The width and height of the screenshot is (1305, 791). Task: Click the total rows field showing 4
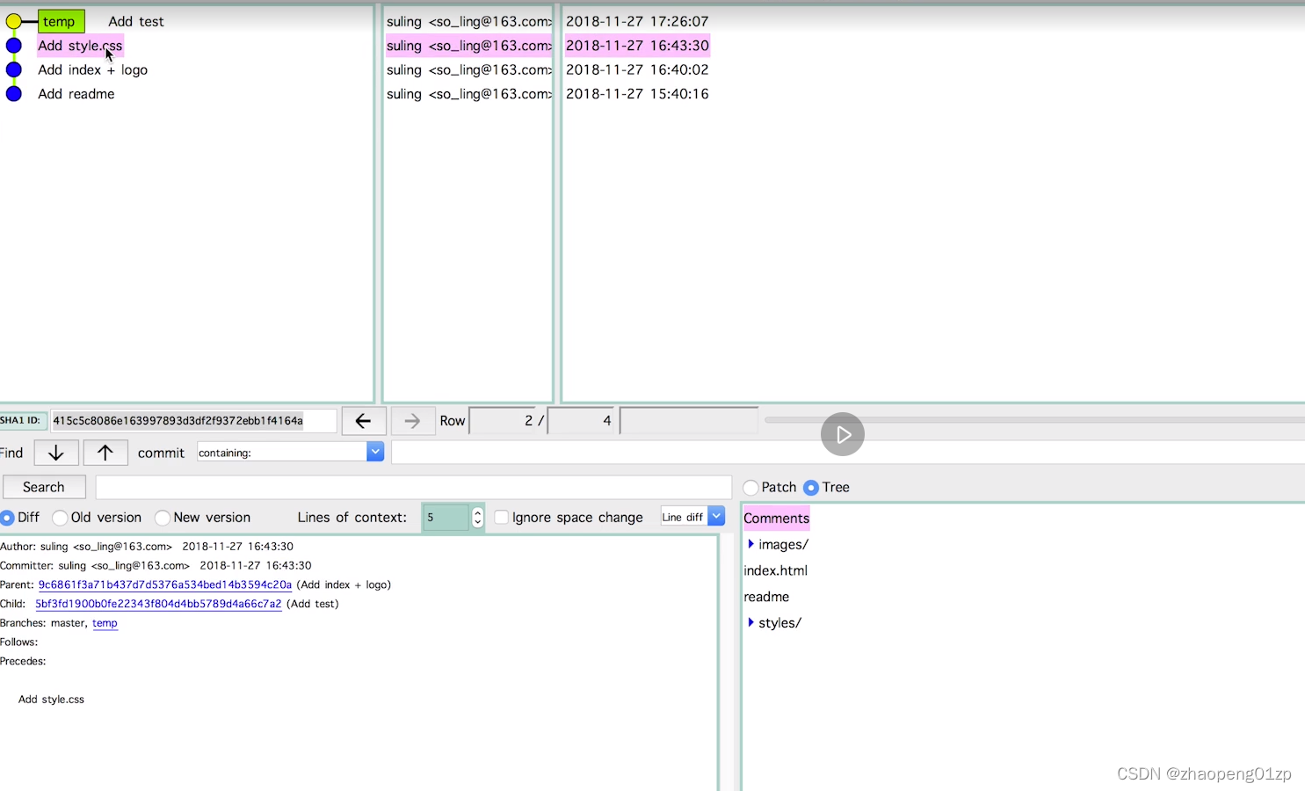[581, 421]
